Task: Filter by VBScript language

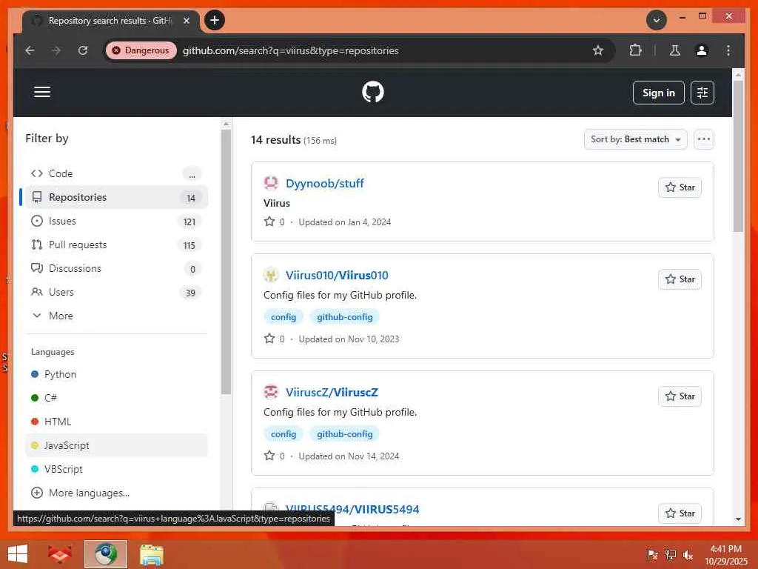Action: pyautogui.click(x=116, y=469)
